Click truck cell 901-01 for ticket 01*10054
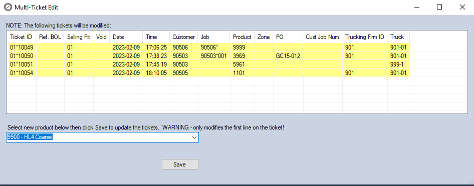 [398, 72]
